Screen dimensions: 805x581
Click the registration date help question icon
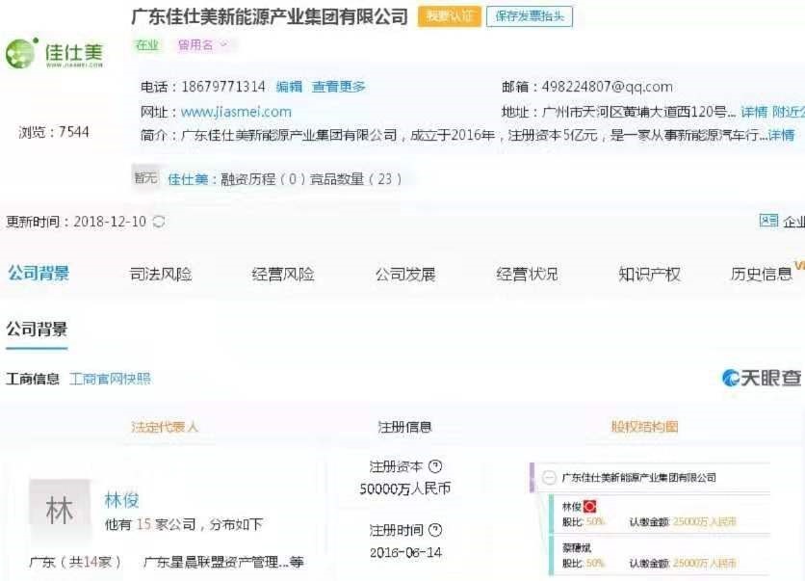click(x=435, y=530)
